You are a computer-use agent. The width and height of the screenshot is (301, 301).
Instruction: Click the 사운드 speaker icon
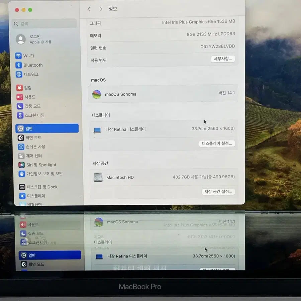click(x=20, y=97)
